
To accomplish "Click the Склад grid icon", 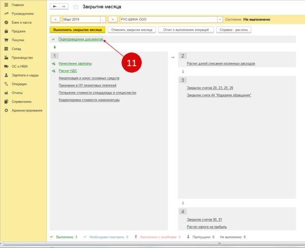I will click(x=6, y=49).
